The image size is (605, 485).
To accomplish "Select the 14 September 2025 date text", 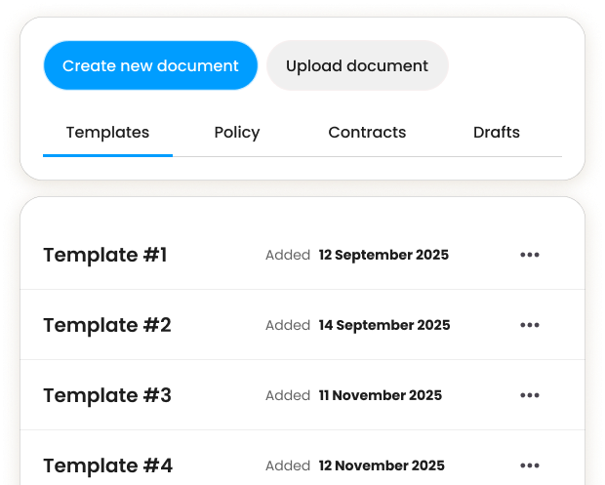I will pyautogui.click(x=384, y=326).
